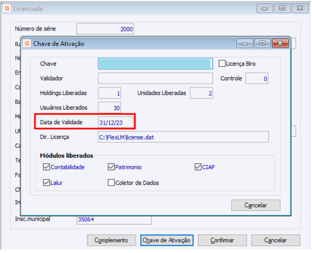Click the Validador label

pyautogui.click(x=52, y=78)
